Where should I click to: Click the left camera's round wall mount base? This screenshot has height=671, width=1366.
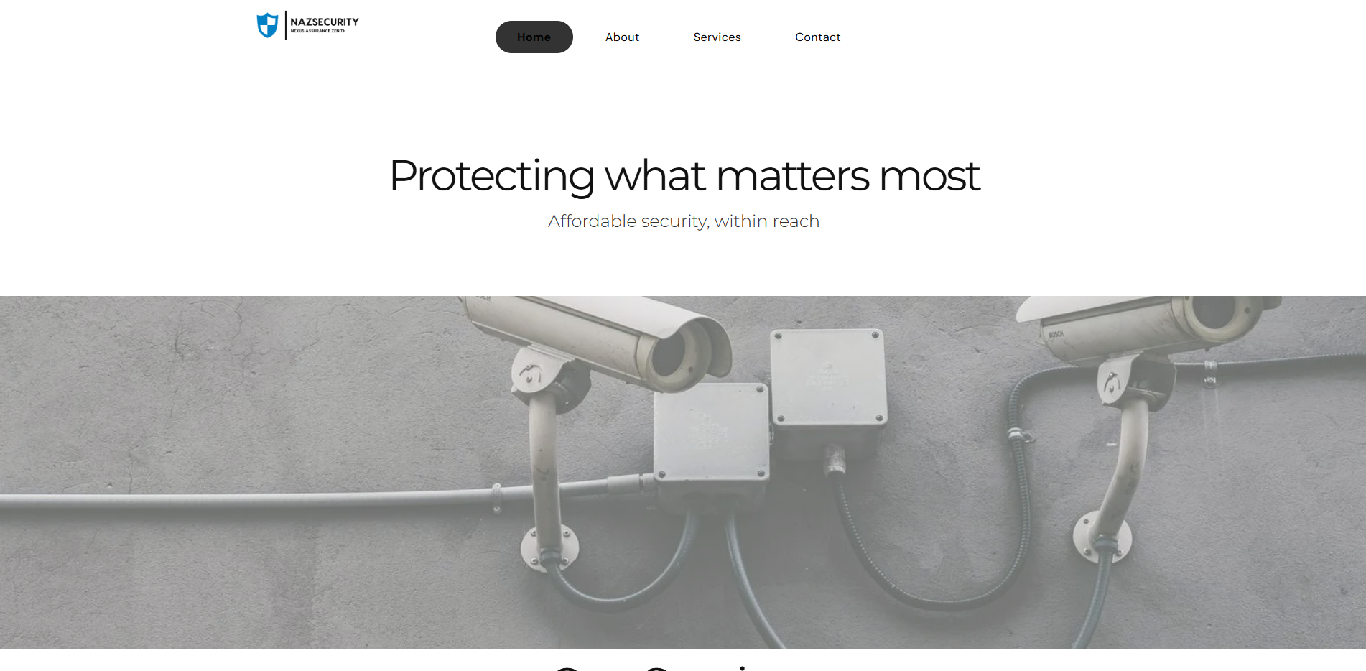(549, 547)
